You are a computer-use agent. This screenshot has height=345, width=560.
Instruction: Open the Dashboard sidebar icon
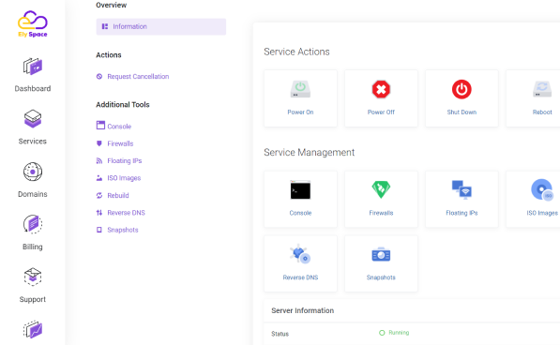coord(33,67)
